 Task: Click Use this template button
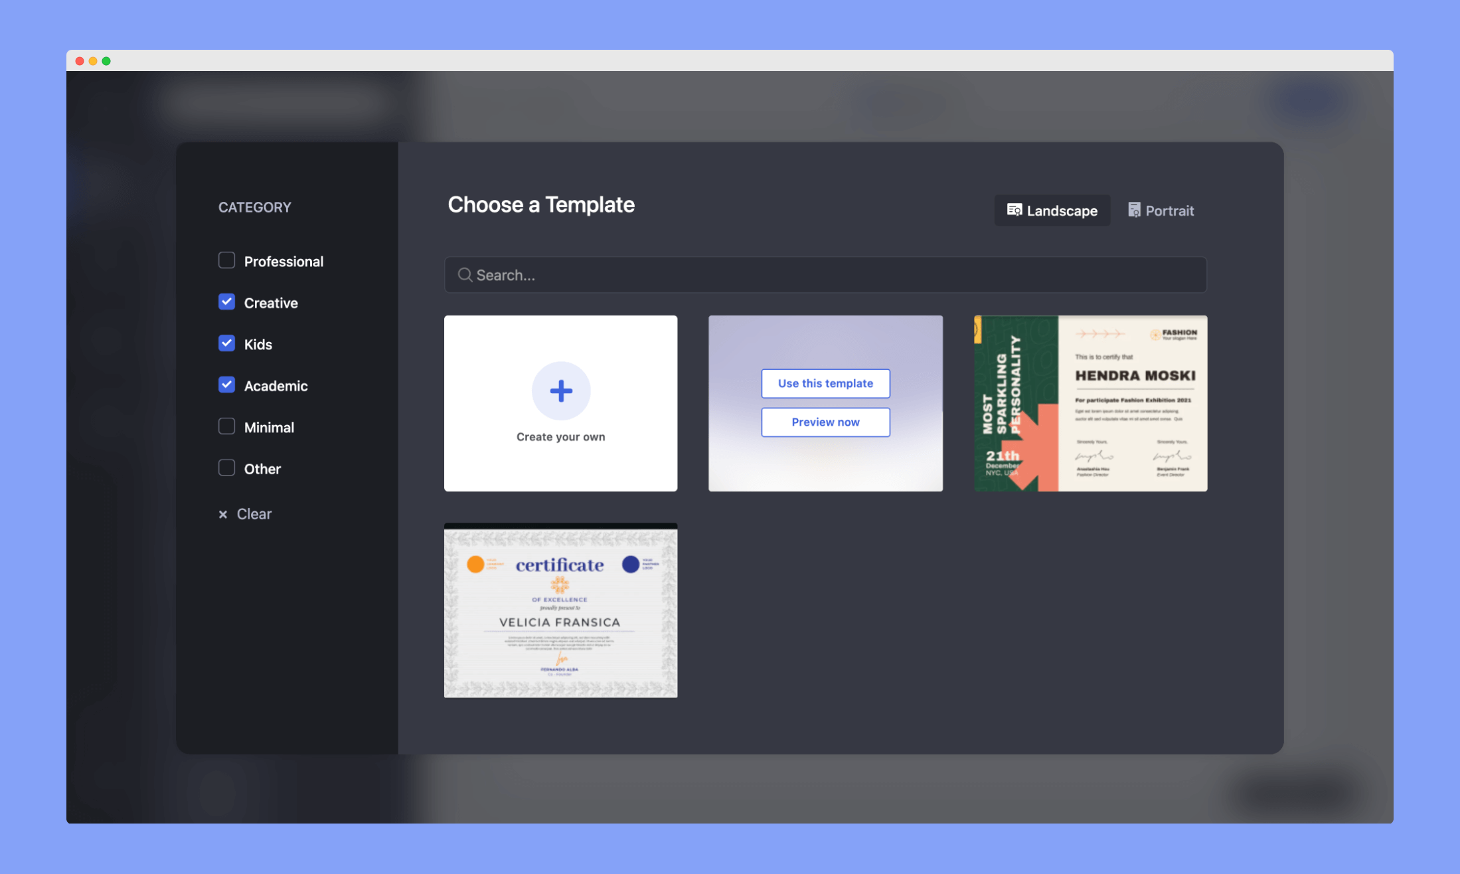pos(826,383)
